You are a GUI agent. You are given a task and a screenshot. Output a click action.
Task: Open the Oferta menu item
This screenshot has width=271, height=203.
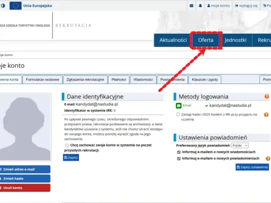click(x=206, y=40)
